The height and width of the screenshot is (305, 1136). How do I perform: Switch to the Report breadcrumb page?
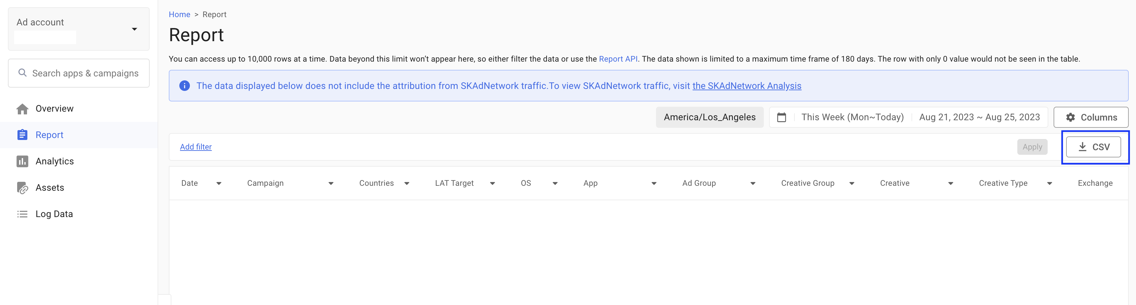click(x=215, y=14)
